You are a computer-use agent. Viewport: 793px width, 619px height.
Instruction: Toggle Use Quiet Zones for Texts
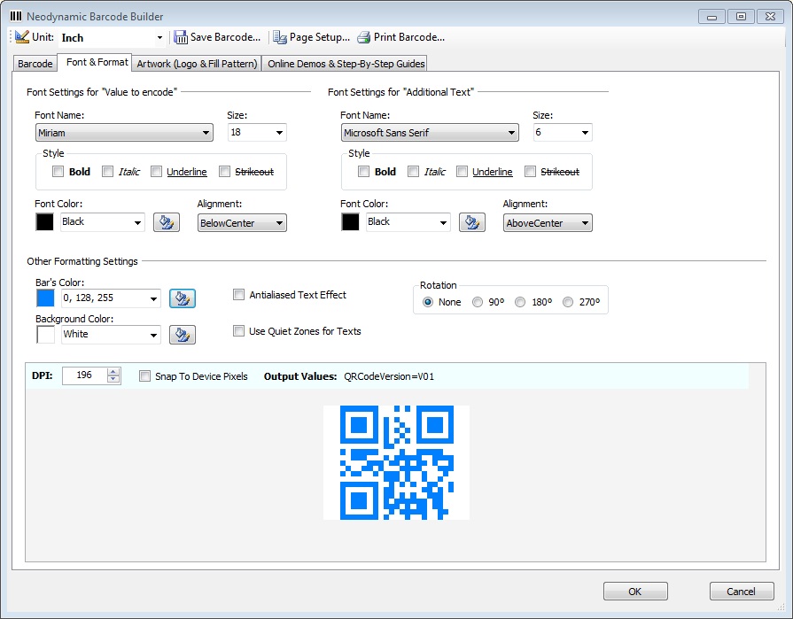238,331
